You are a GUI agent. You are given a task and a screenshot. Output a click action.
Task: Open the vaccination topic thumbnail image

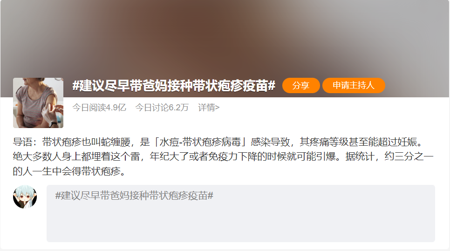coord(38,103)
